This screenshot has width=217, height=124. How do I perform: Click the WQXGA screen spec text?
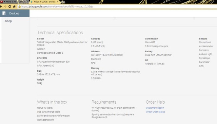pos(41,49)
